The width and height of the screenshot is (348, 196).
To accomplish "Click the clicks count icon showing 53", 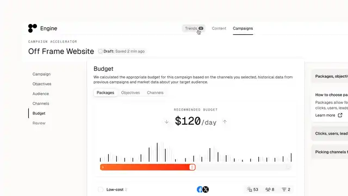I will [250, 189].
